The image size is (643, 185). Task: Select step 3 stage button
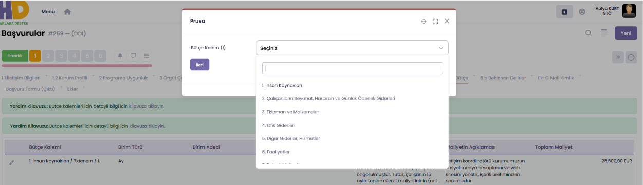click(x=61, y=56)
